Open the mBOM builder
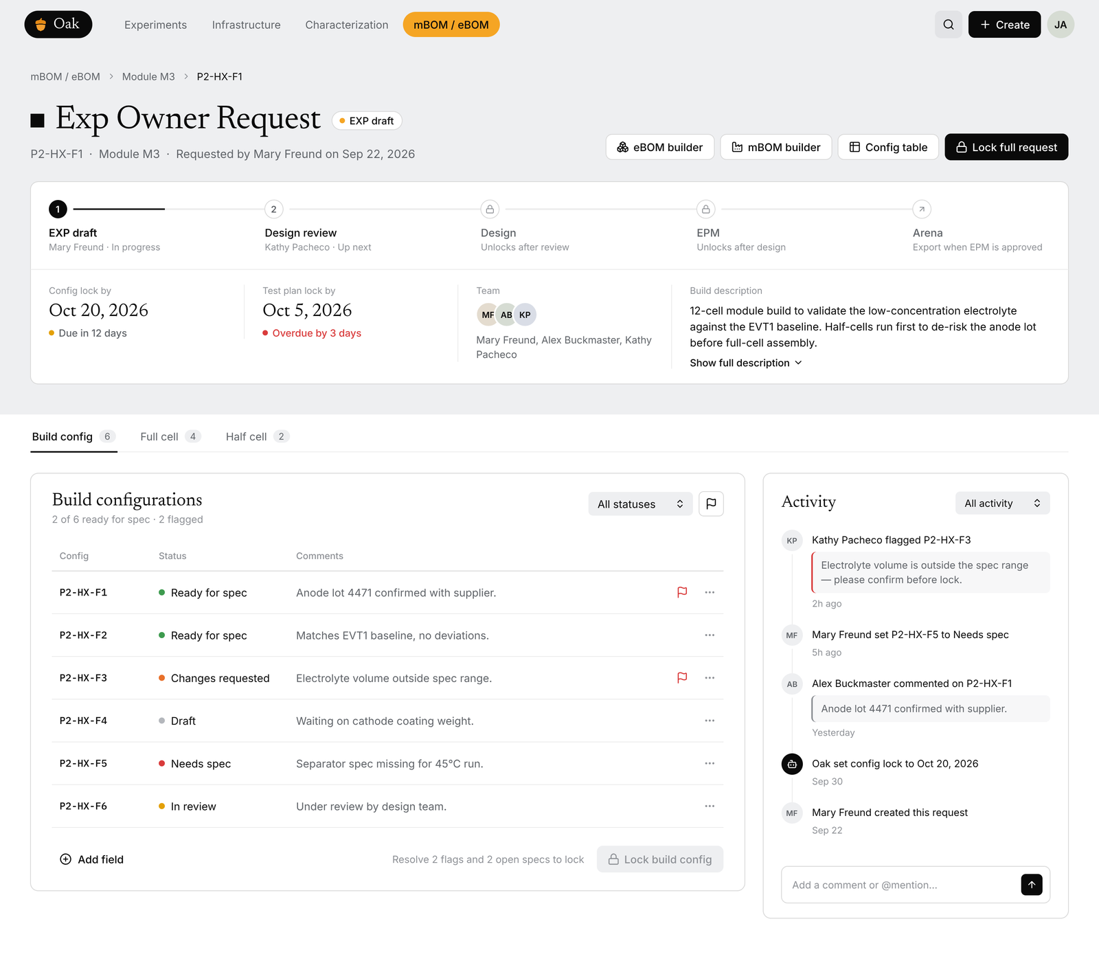Image resolution: width=1099 pixels, height=961 pixels. (x=776, y=147)
